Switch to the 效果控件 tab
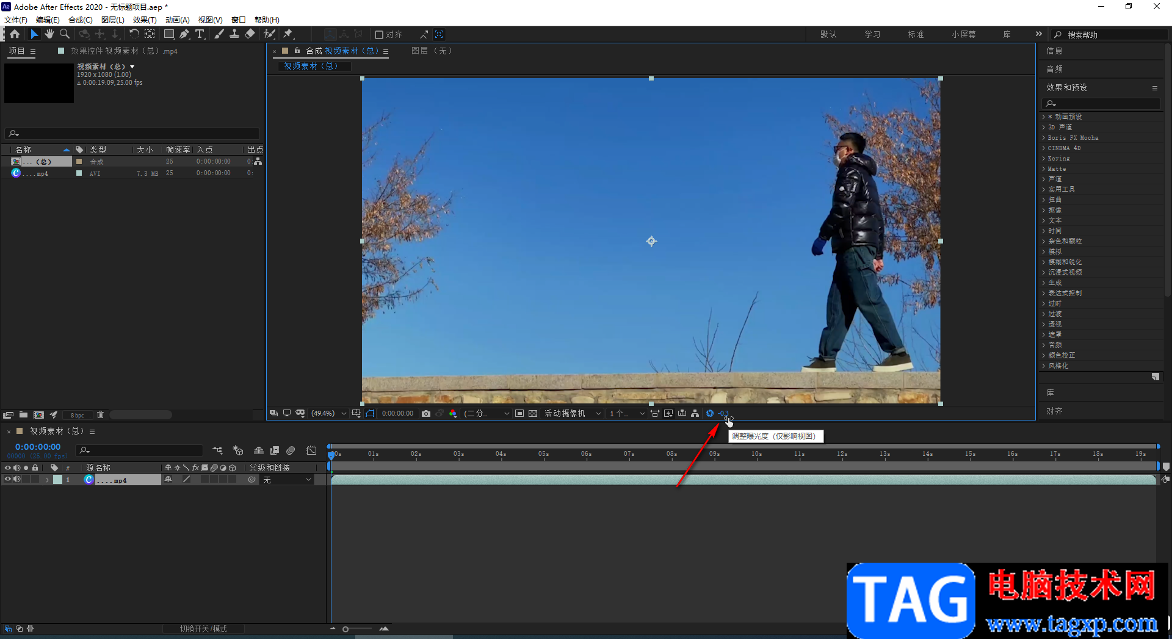The height and width of the screenshot is (639, 1172). pos(124,51)
